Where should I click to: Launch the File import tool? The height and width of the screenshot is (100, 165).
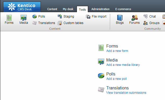coord(96,17)
